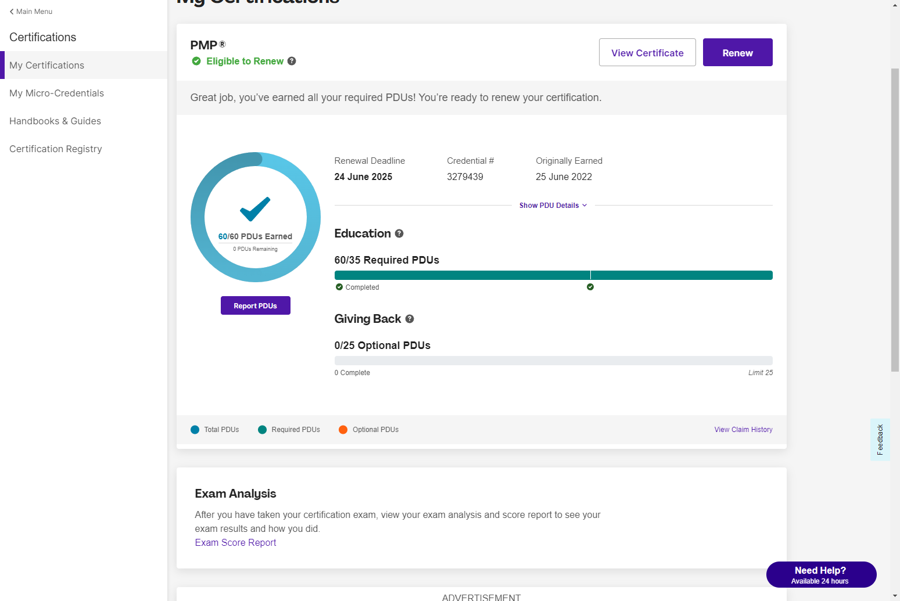Click the 35 PDU milestone check marker
This screenshot has width=900, height=601.
(590, 287)
